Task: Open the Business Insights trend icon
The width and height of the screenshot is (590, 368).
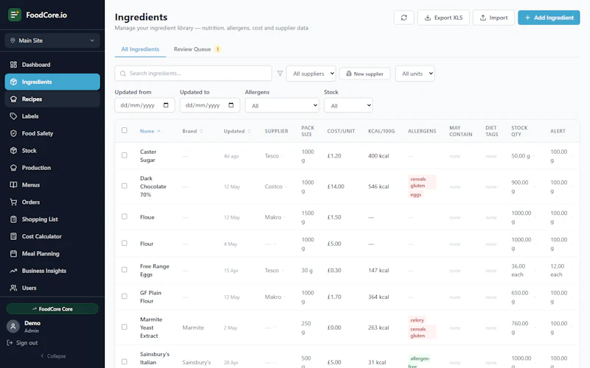Action: point(13,271)
